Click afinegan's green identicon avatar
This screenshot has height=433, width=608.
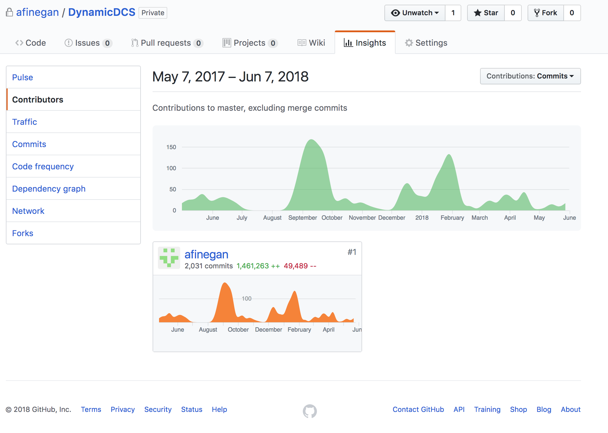tap(169, 258)
